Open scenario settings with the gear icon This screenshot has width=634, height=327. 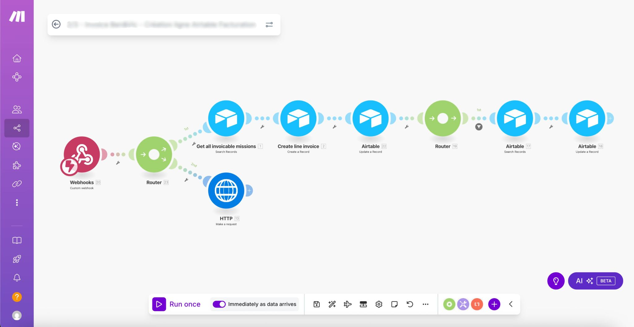378,304
